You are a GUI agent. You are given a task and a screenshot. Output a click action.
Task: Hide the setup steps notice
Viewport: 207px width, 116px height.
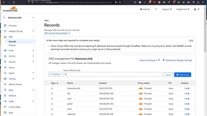[191, 40]
